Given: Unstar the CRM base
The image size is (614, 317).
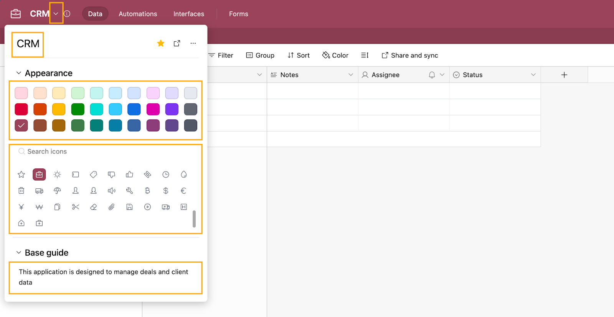Looking at the screenshot, I should pos(161,43).
